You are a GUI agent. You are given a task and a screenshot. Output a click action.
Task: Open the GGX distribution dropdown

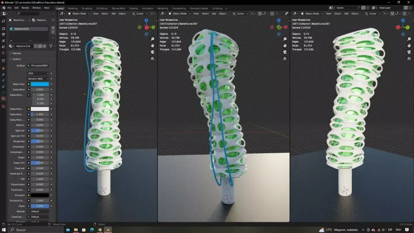(x=38, y=73)
